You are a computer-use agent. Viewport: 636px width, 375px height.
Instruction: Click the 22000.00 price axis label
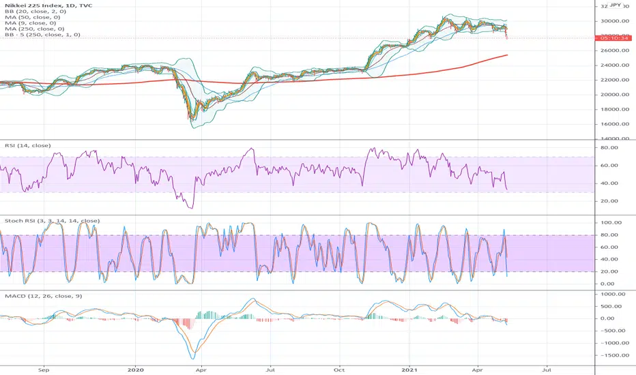[616, 80]
